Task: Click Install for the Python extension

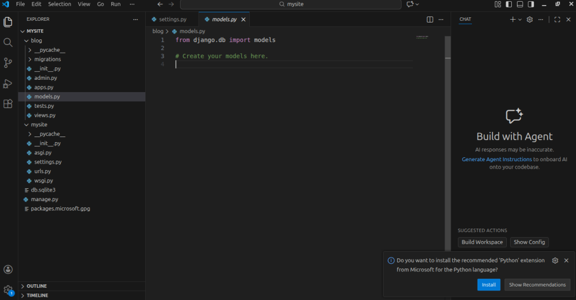Action: pos(488,285)
